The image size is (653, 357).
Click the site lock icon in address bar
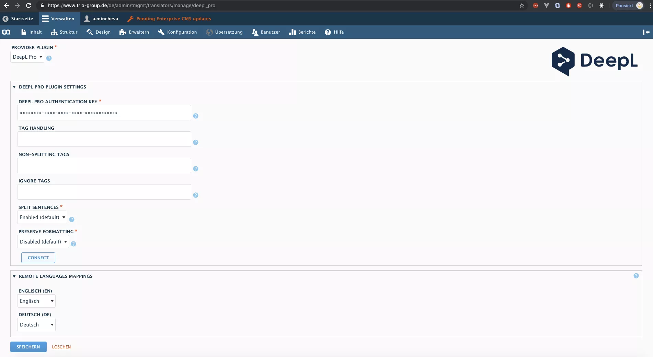(x=42, y=5)
